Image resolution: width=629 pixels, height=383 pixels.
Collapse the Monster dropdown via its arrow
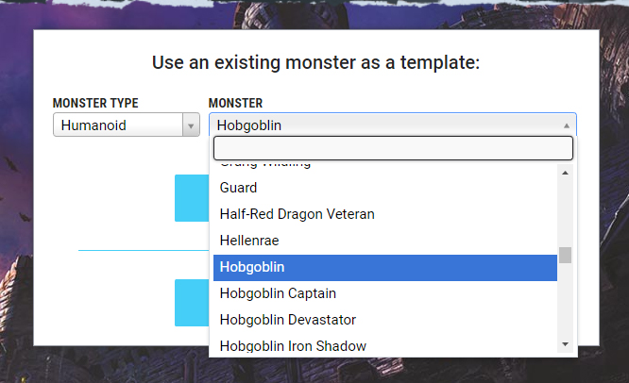click(x=567, y=125)
